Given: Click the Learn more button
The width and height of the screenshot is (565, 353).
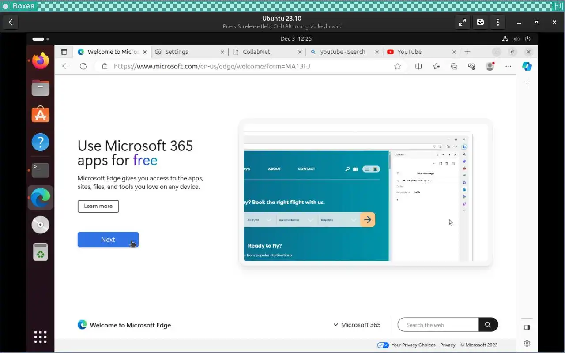Looking at the screenshot, I should 98,206.
